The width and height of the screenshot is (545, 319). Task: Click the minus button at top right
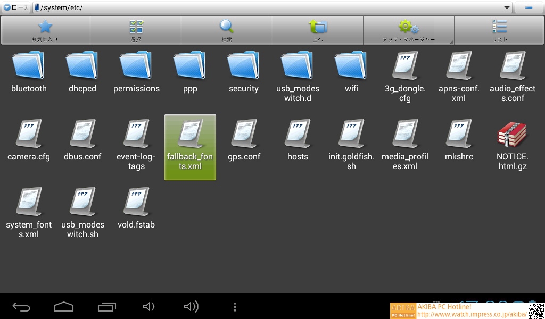point(529,7)
